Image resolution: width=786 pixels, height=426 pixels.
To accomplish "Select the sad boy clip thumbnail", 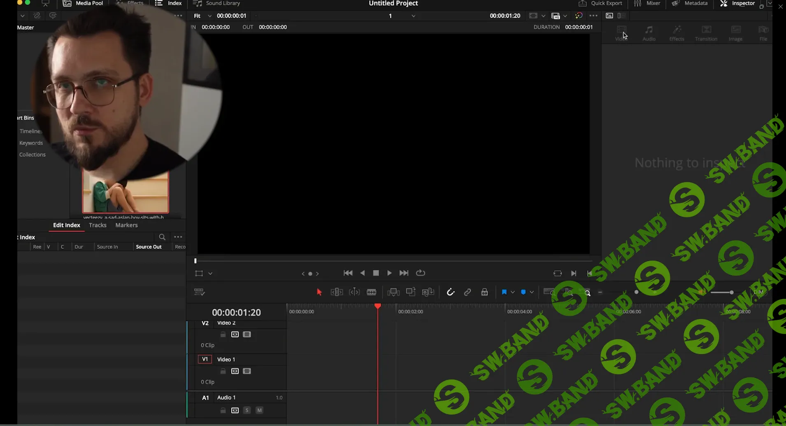I will point(126,192).
